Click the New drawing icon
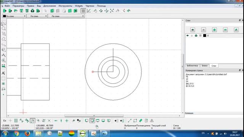This screenshot has width=244, height=137. [x=5, y=11]
